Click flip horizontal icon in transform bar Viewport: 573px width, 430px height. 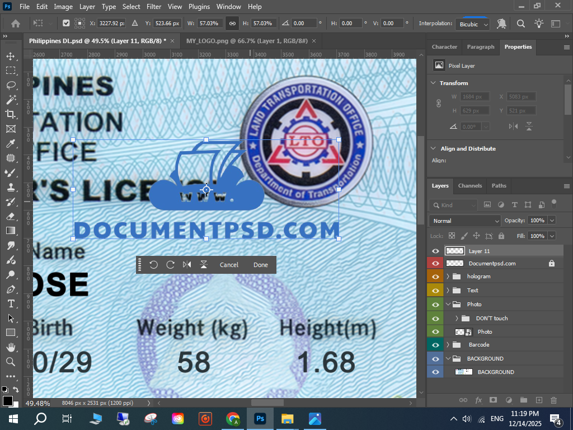(187, 265)
